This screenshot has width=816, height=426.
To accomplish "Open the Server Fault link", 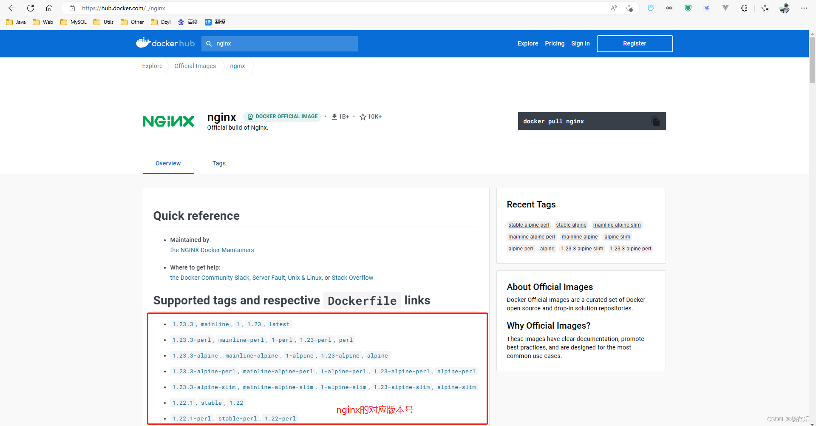I will (269, 278).
